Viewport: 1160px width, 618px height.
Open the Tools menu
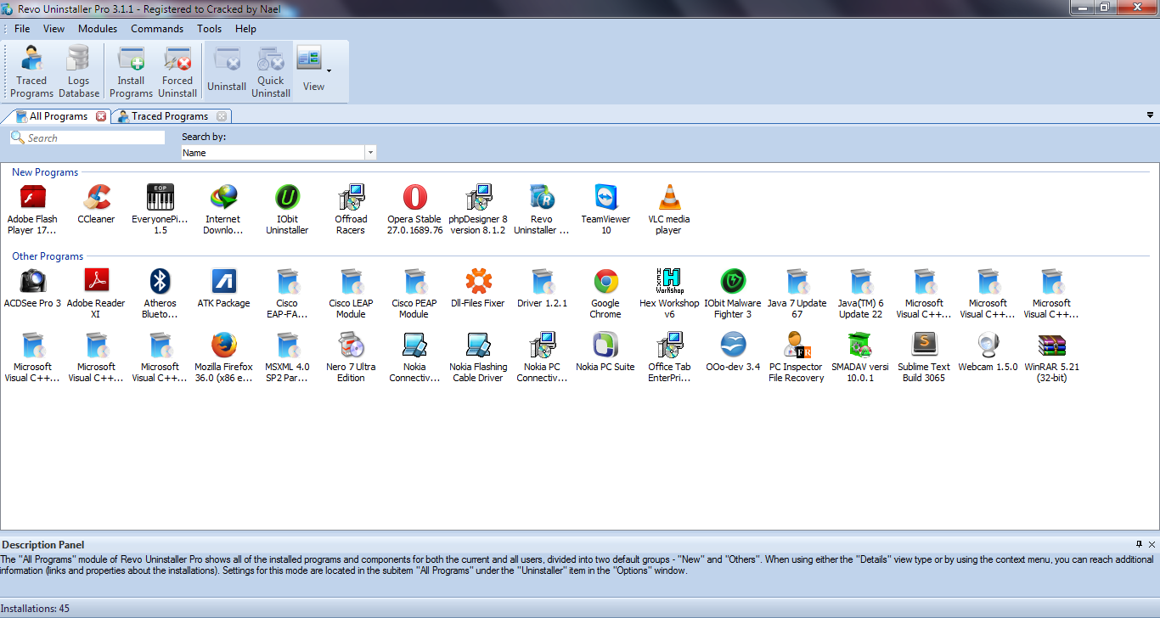[210, 29]
